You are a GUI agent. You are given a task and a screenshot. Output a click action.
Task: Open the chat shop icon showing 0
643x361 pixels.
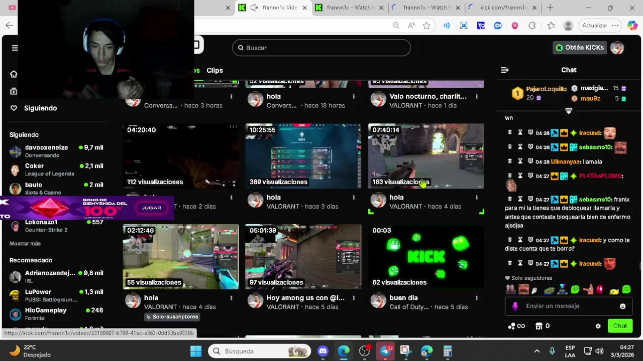(542, 326)
